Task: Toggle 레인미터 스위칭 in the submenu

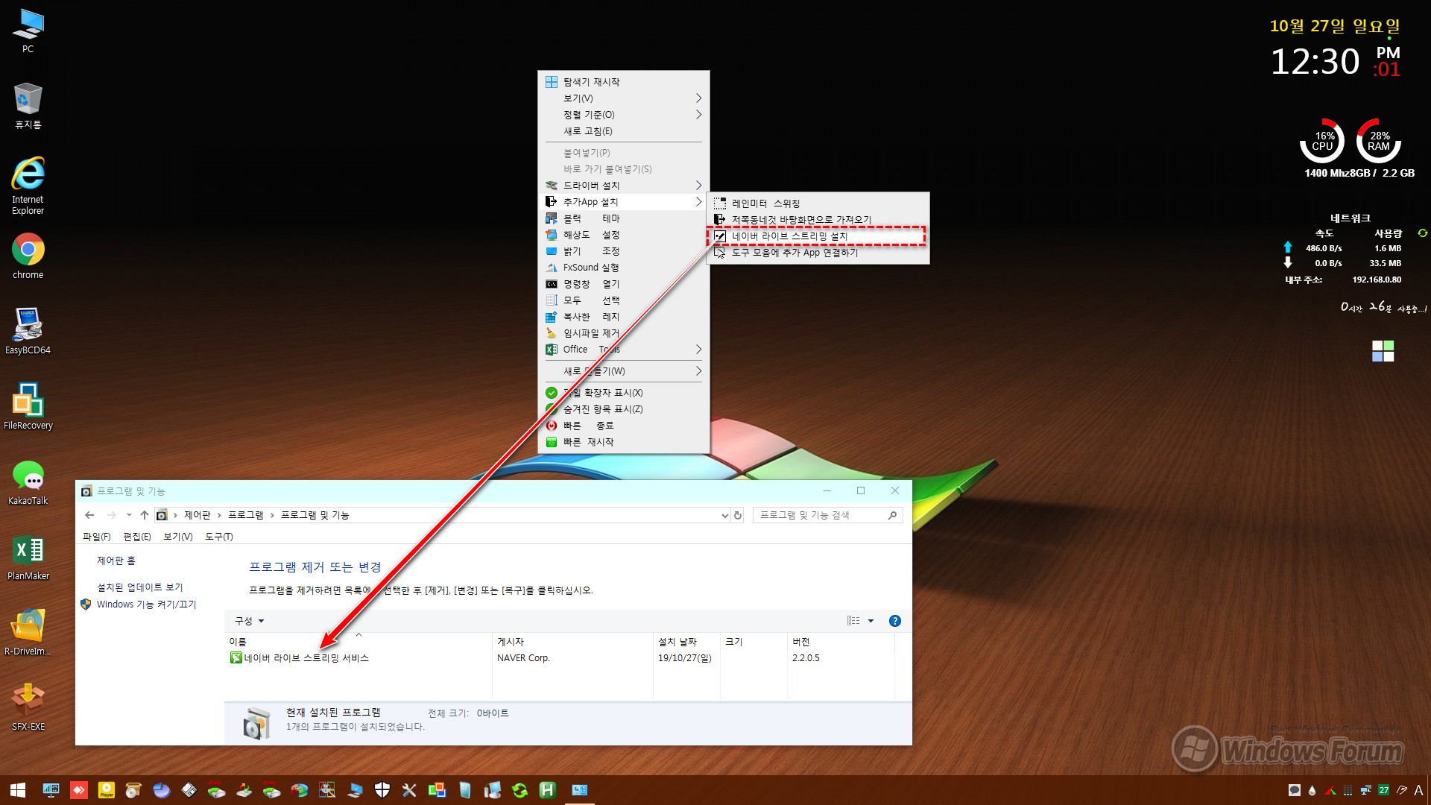Action: tap(818, 203)
